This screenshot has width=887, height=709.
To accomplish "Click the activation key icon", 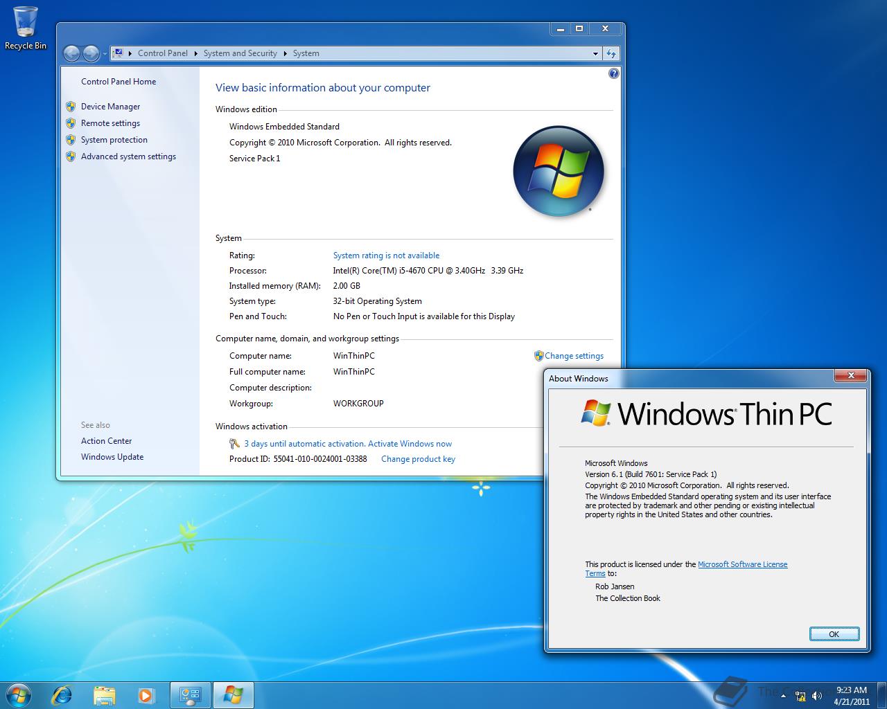I will 234,443.
